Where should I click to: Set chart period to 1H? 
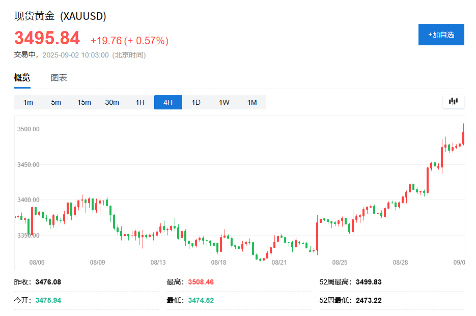140,102
